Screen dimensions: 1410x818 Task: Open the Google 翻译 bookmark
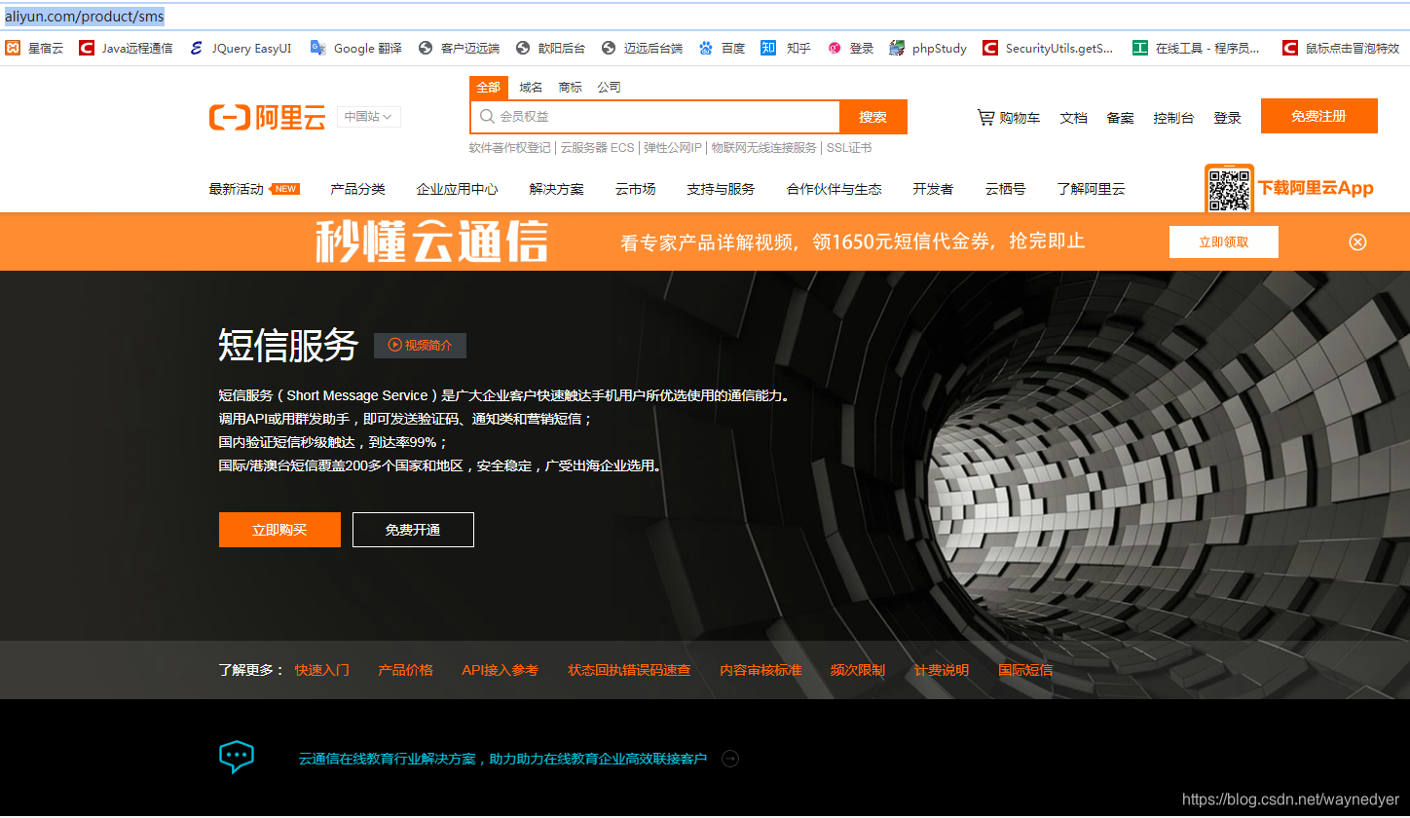[355, 48]
